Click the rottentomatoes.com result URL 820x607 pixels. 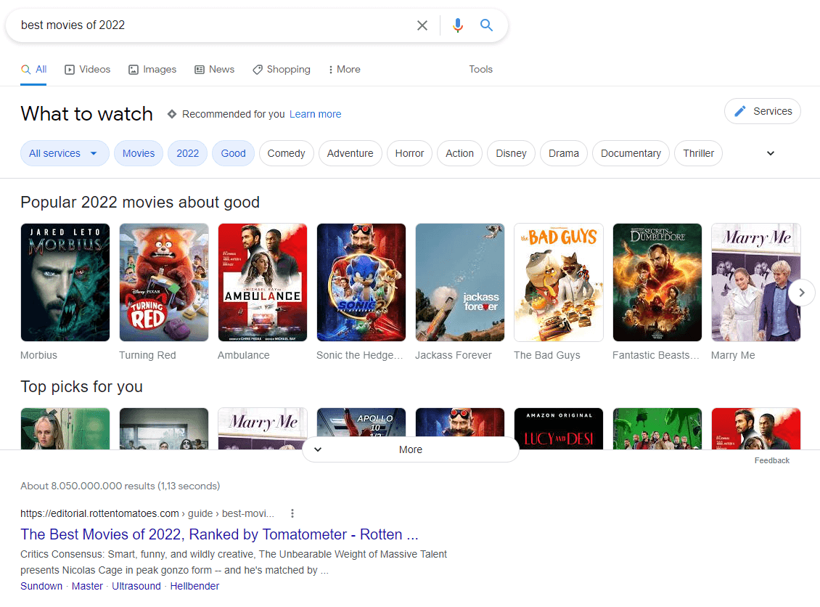147,513
